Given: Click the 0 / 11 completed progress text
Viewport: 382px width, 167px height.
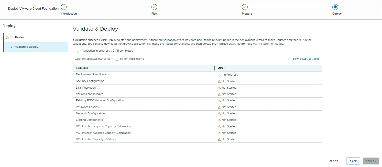Looking at the screenshot, I should 123,51.
